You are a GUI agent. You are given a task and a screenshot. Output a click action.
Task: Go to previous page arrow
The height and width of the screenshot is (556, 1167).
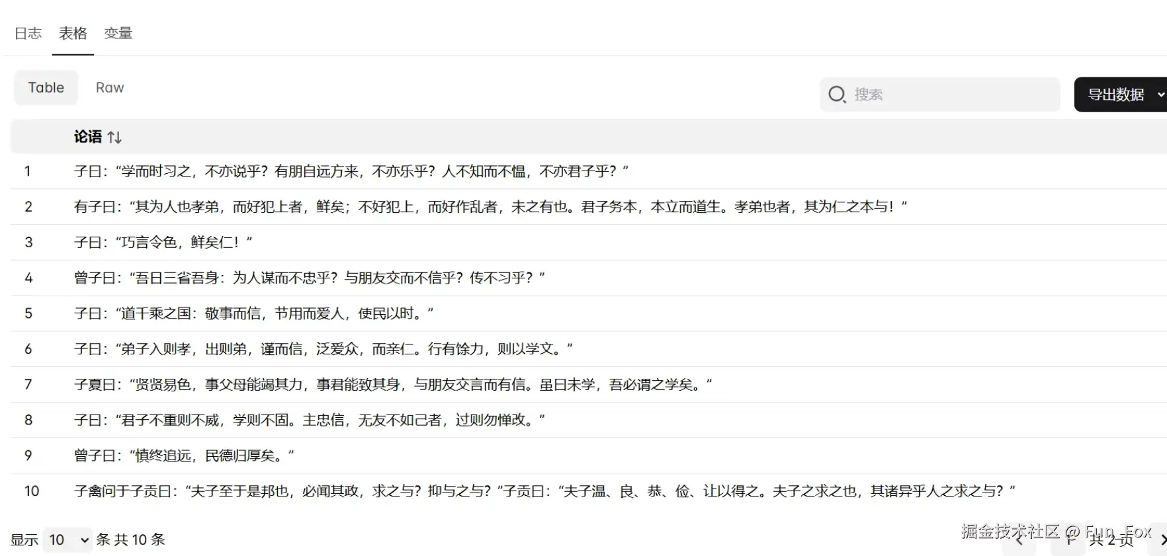pyautogui.click(x=1019, y=540)
